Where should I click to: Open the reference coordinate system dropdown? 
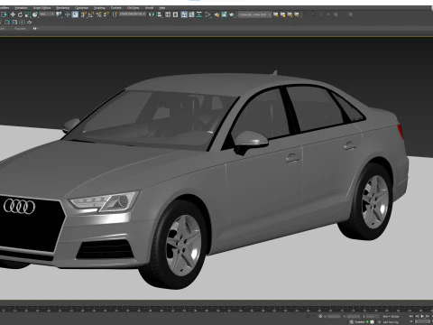[x=47, y=14]
